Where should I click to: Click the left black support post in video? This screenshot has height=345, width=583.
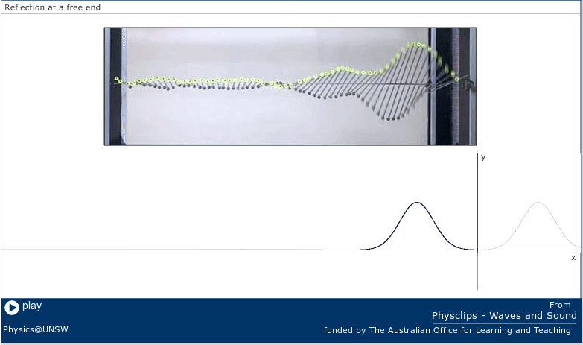[115, 86]
